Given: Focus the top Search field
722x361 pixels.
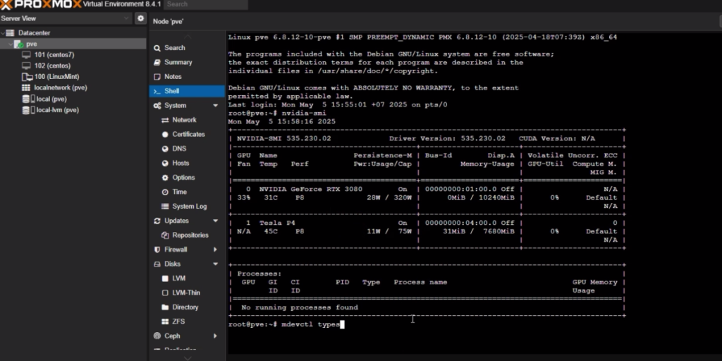Looking at the screenshot, I should point(206,5).
